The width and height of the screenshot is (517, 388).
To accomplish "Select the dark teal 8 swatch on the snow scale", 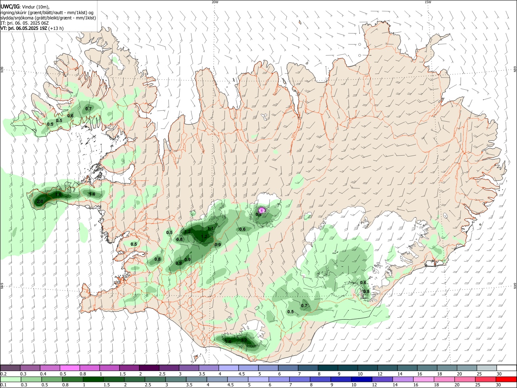I will 328,368.
